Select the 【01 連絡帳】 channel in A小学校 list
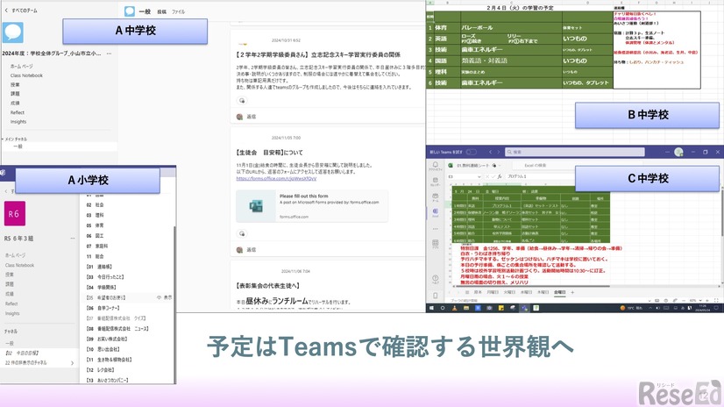The image size is (724, 407). [x=99, y=267]
